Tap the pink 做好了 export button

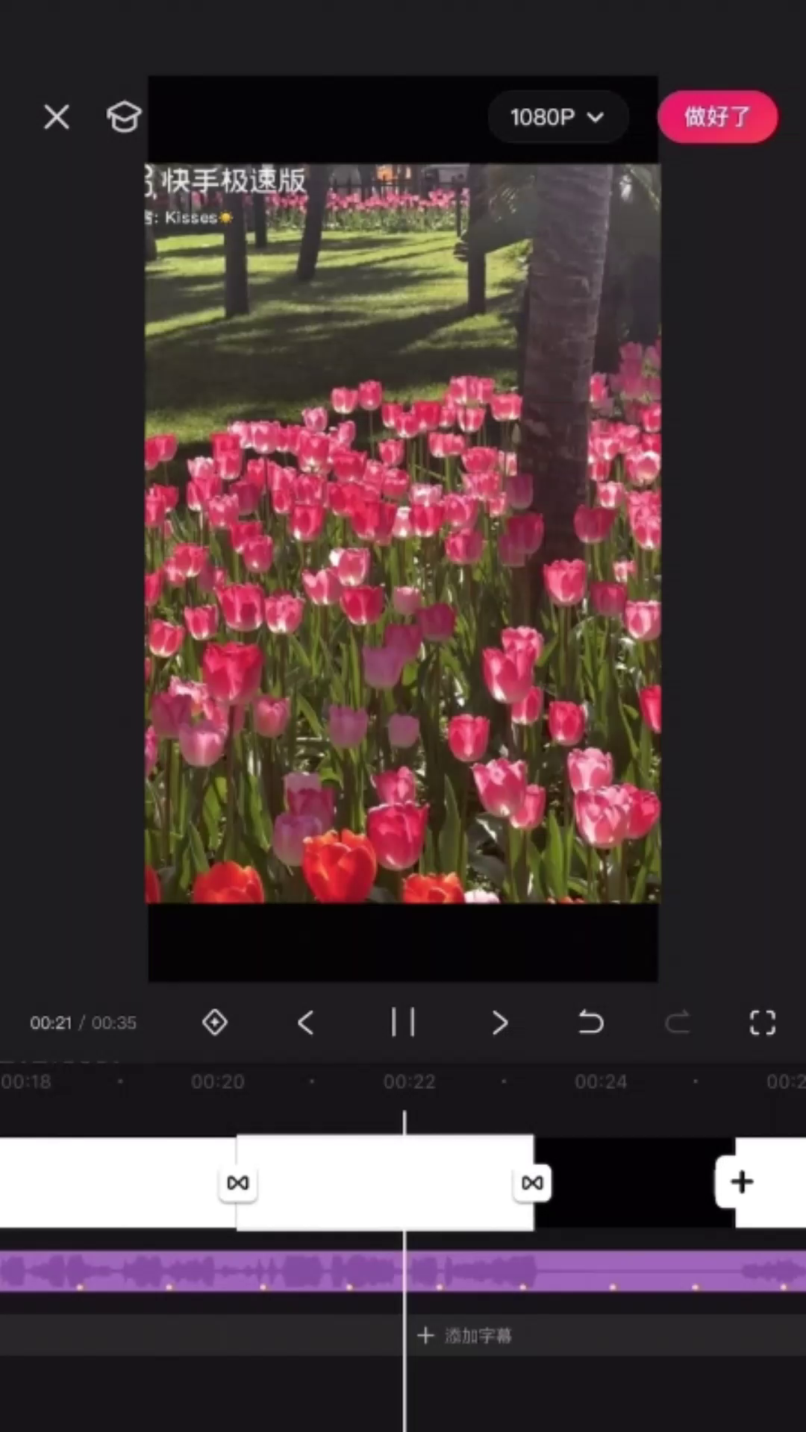(717, 117)
